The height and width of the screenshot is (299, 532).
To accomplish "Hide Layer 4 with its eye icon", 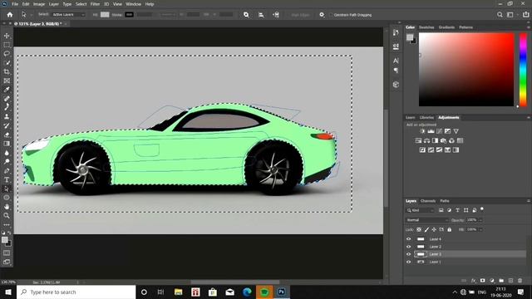I will 408,239.
